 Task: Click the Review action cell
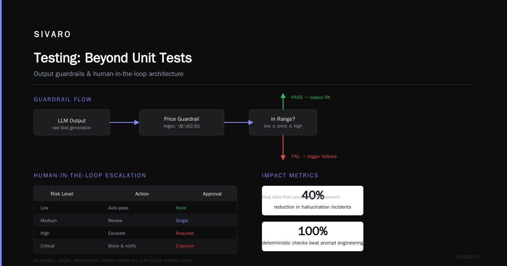pos(115,220)
